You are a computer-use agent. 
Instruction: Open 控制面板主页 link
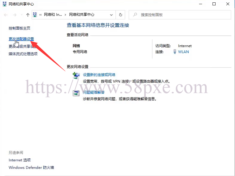(19, 28)
